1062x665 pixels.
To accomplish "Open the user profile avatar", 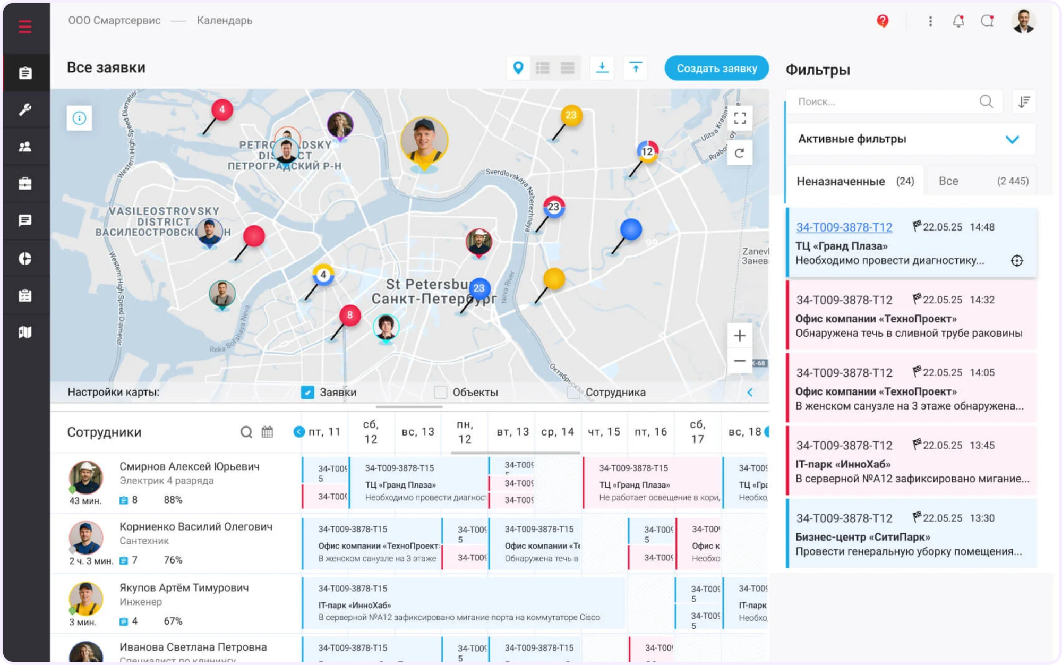I will (1024, 21).
